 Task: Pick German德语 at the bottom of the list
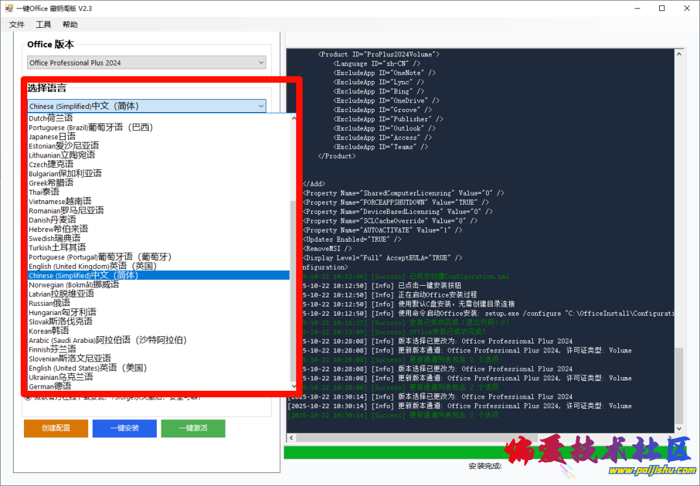click(50, 386)
